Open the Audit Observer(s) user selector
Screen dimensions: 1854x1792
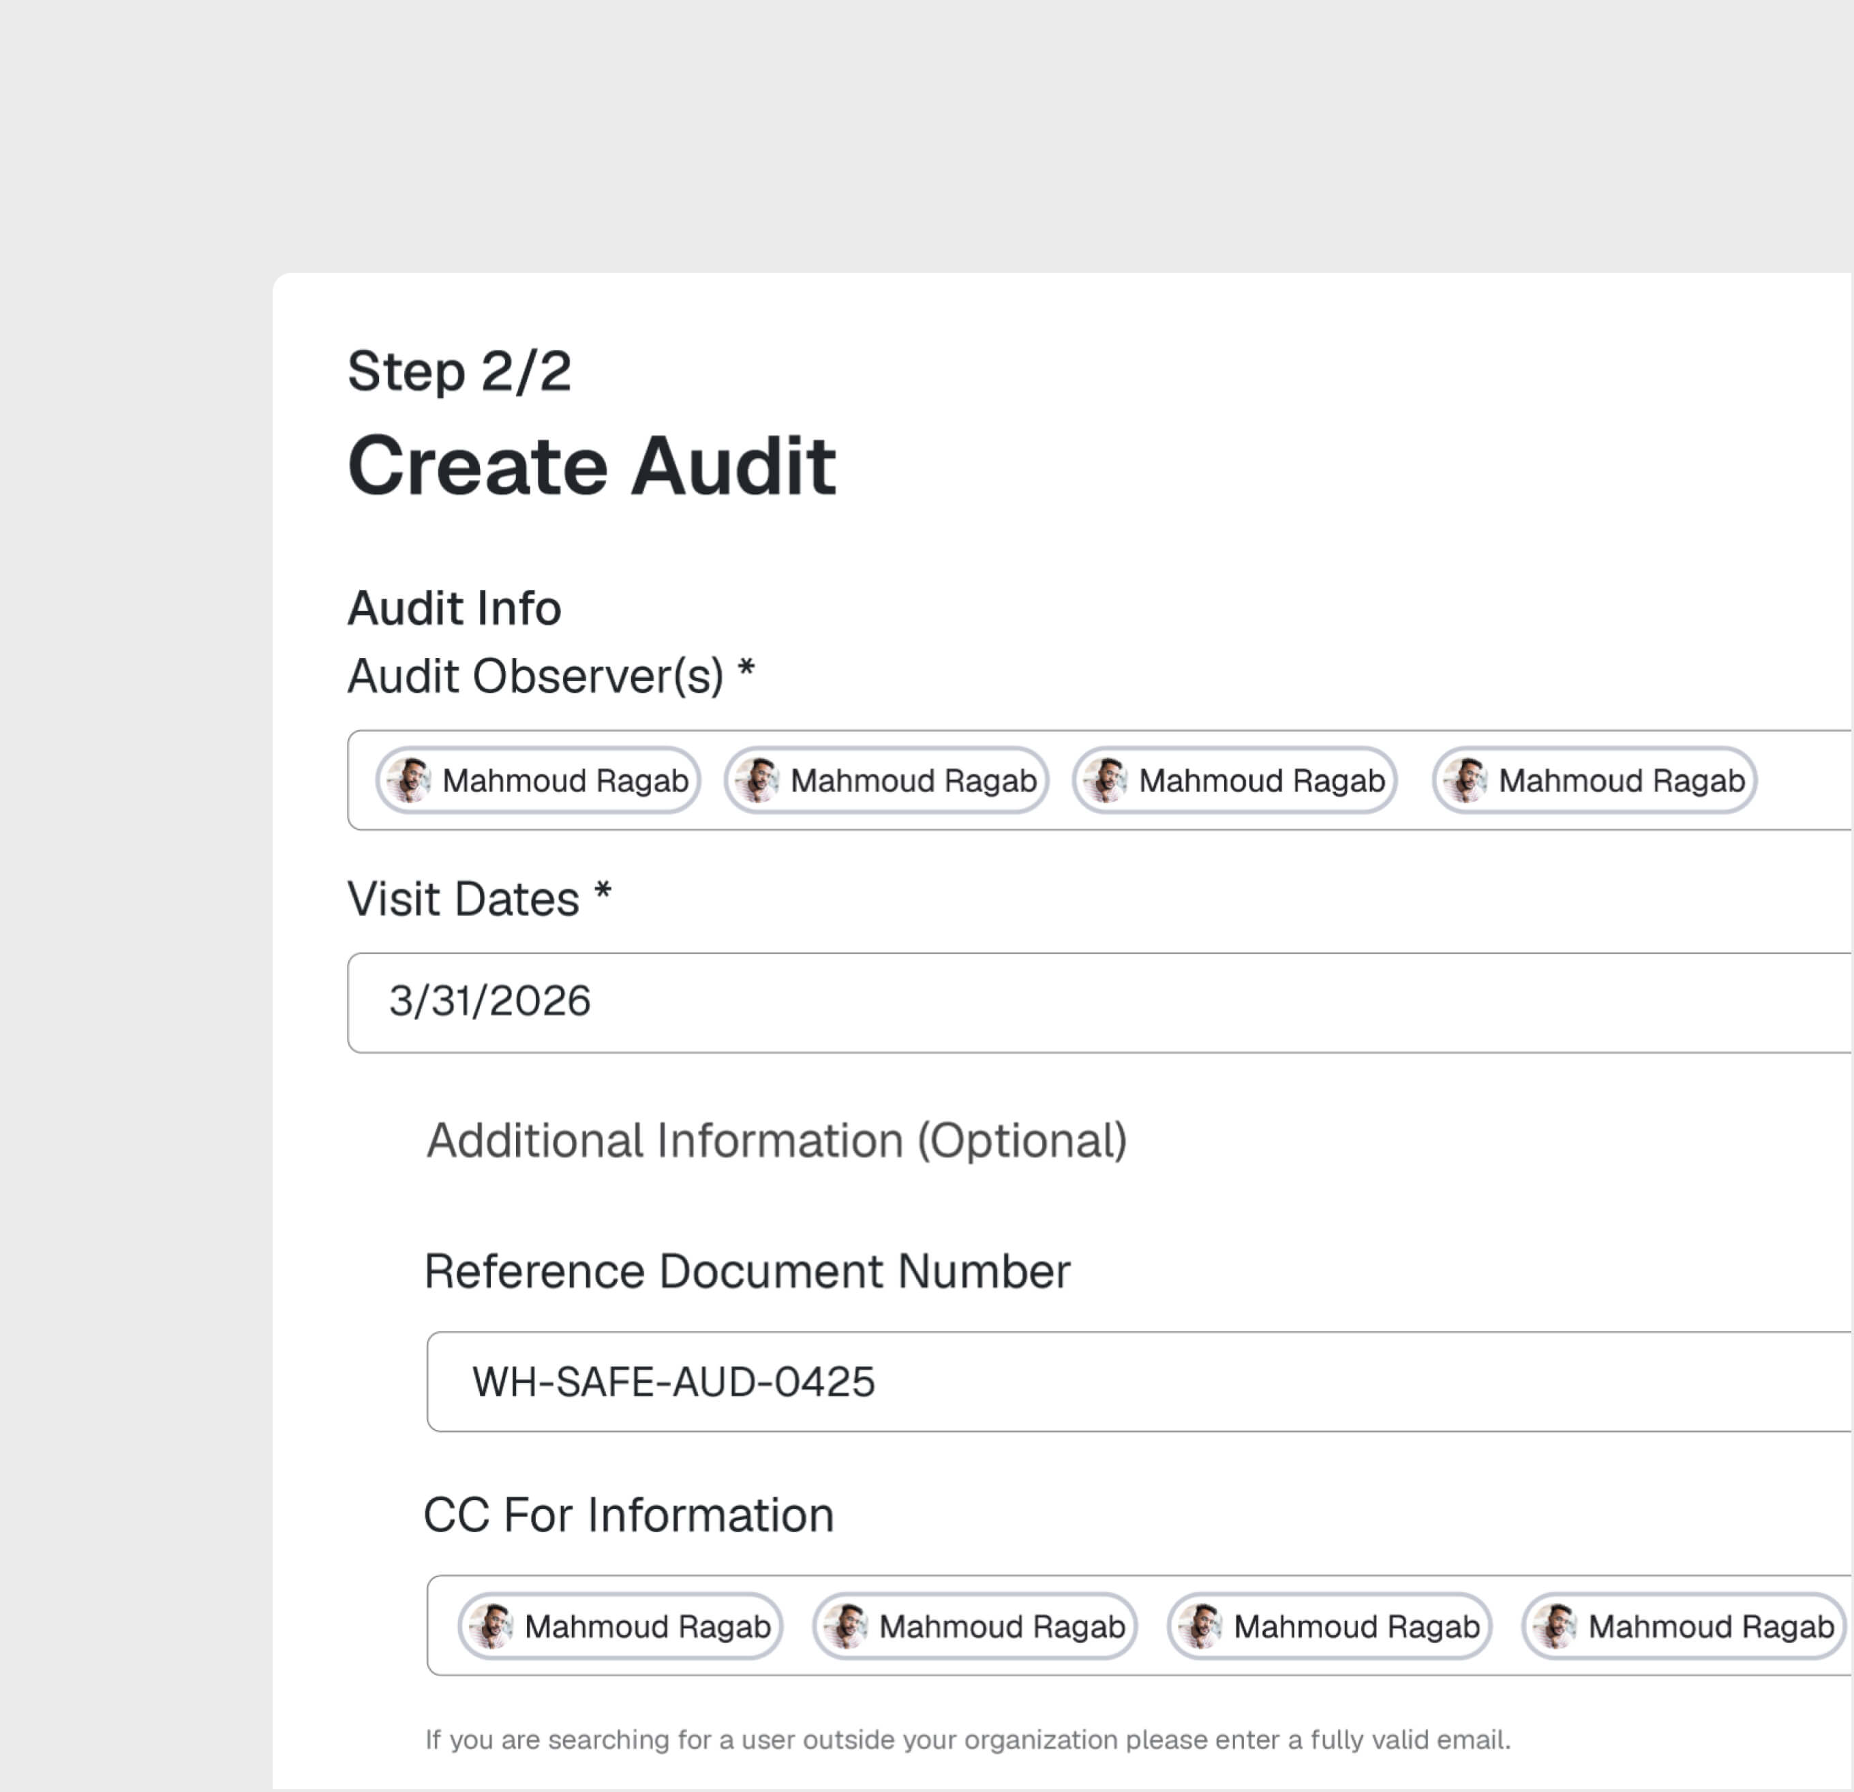[x=1797, y=781]
